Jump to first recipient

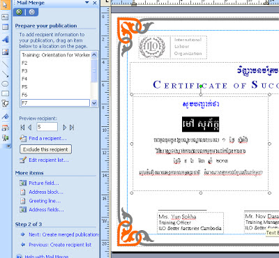(22, 128)
